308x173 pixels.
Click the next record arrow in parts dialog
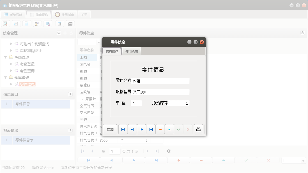click(x=142, y=129)
